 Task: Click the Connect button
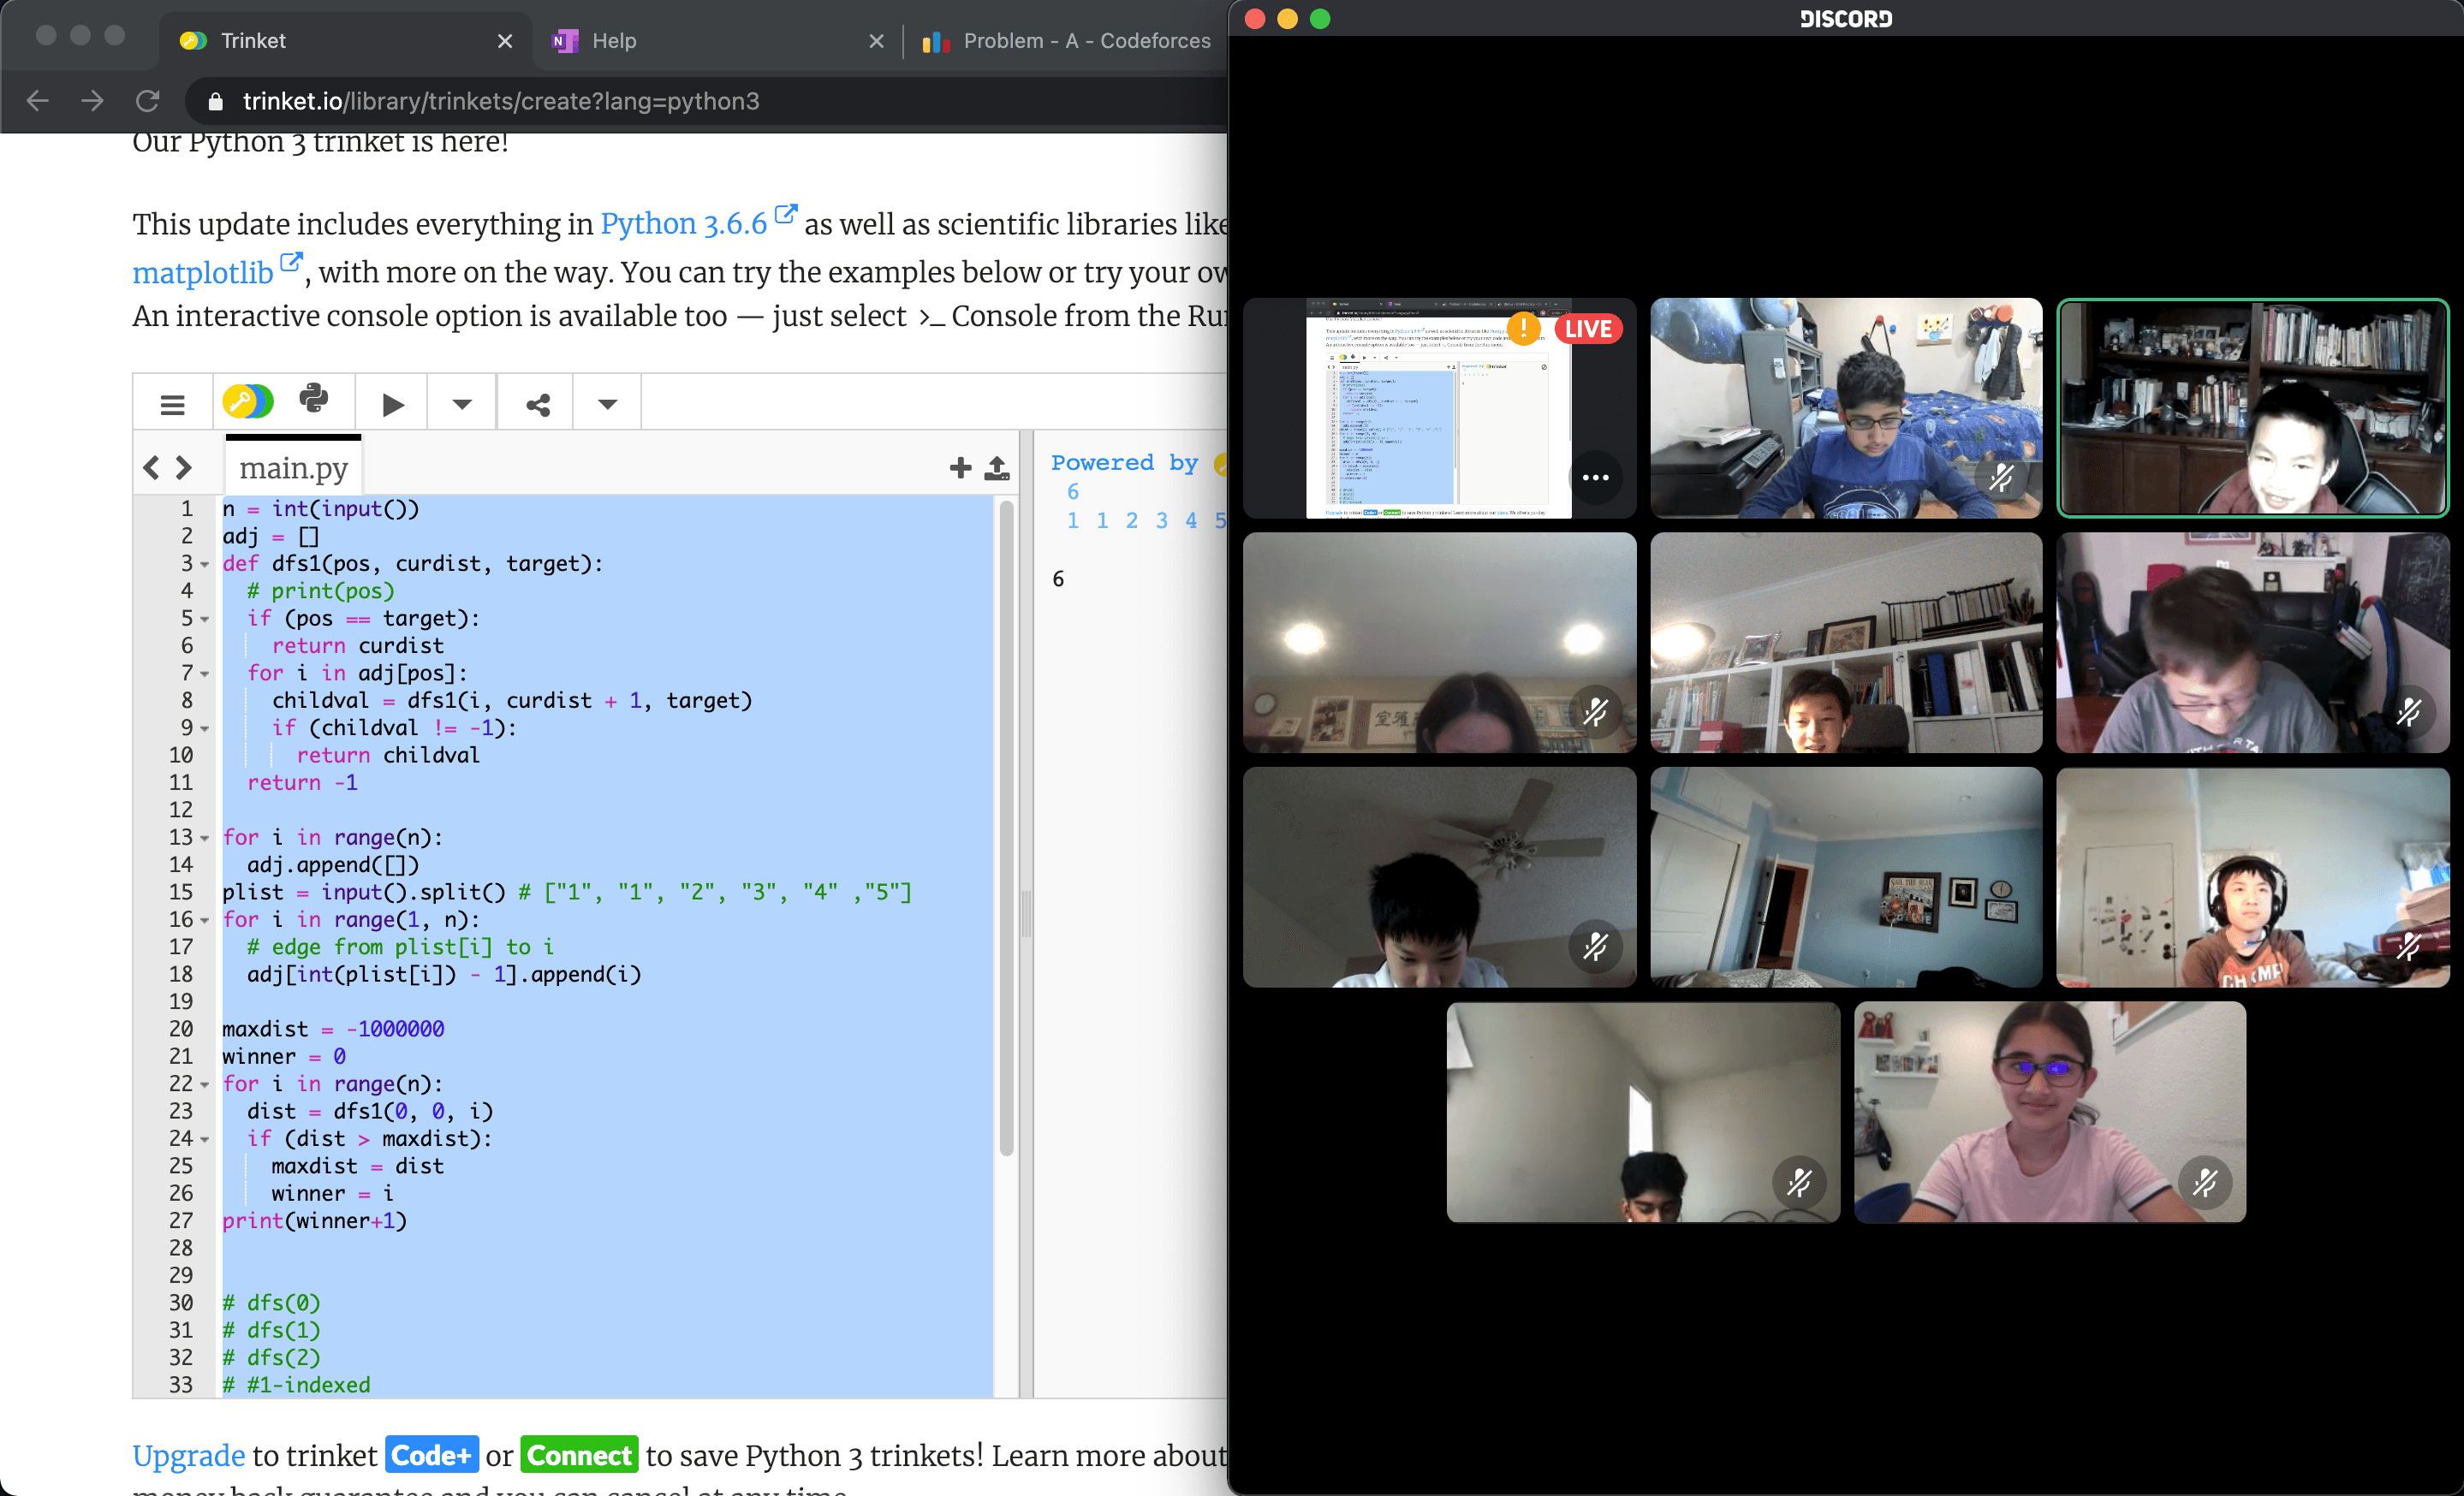coord(579,1455)
